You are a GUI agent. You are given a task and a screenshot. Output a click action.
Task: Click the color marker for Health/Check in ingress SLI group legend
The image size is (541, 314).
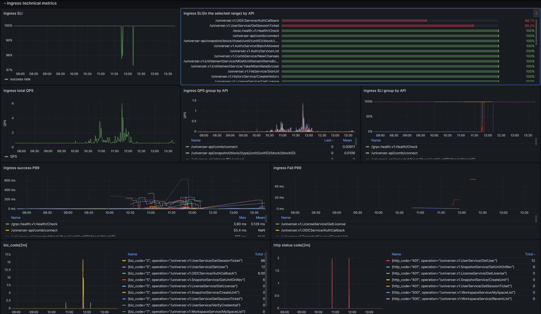click(x=368, y=147)
